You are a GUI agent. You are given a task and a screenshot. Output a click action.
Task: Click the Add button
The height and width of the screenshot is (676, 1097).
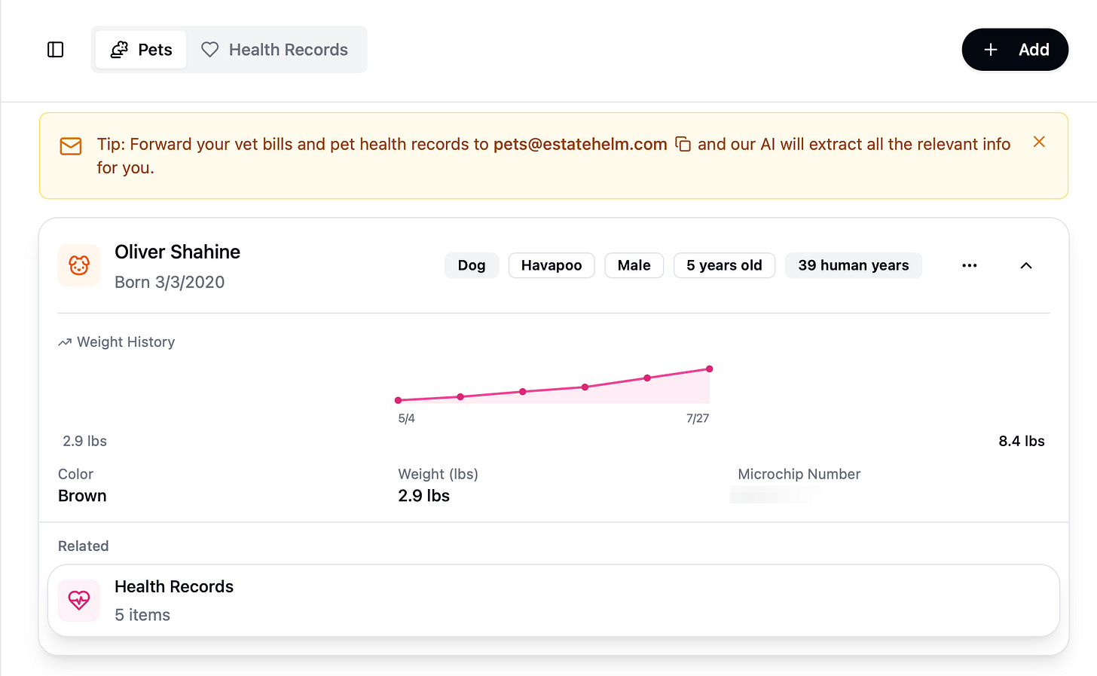pos(1015,50)
